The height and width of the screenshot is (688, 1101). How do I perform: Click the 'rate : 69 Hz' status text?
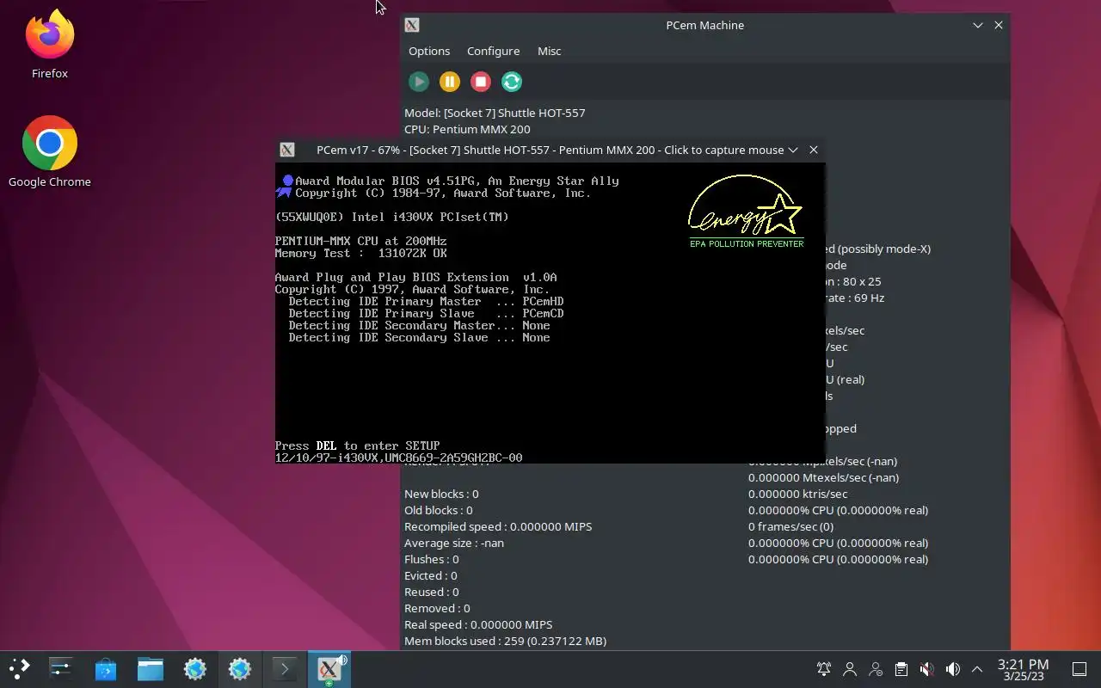(856, 298)
